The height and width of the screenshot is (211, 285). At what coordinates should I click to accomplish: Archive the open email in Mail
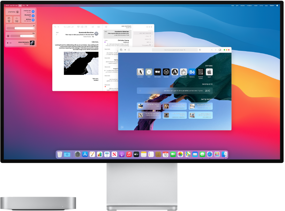pyautogui.click(x=78, y=27)
